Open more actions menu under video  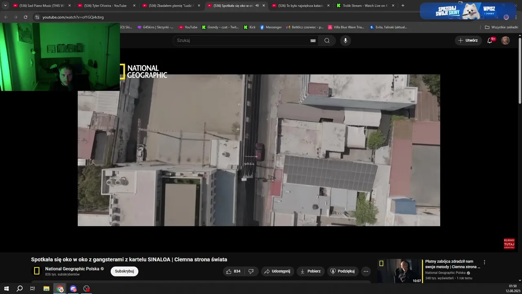pyautogui.click(x=366, y=271)
